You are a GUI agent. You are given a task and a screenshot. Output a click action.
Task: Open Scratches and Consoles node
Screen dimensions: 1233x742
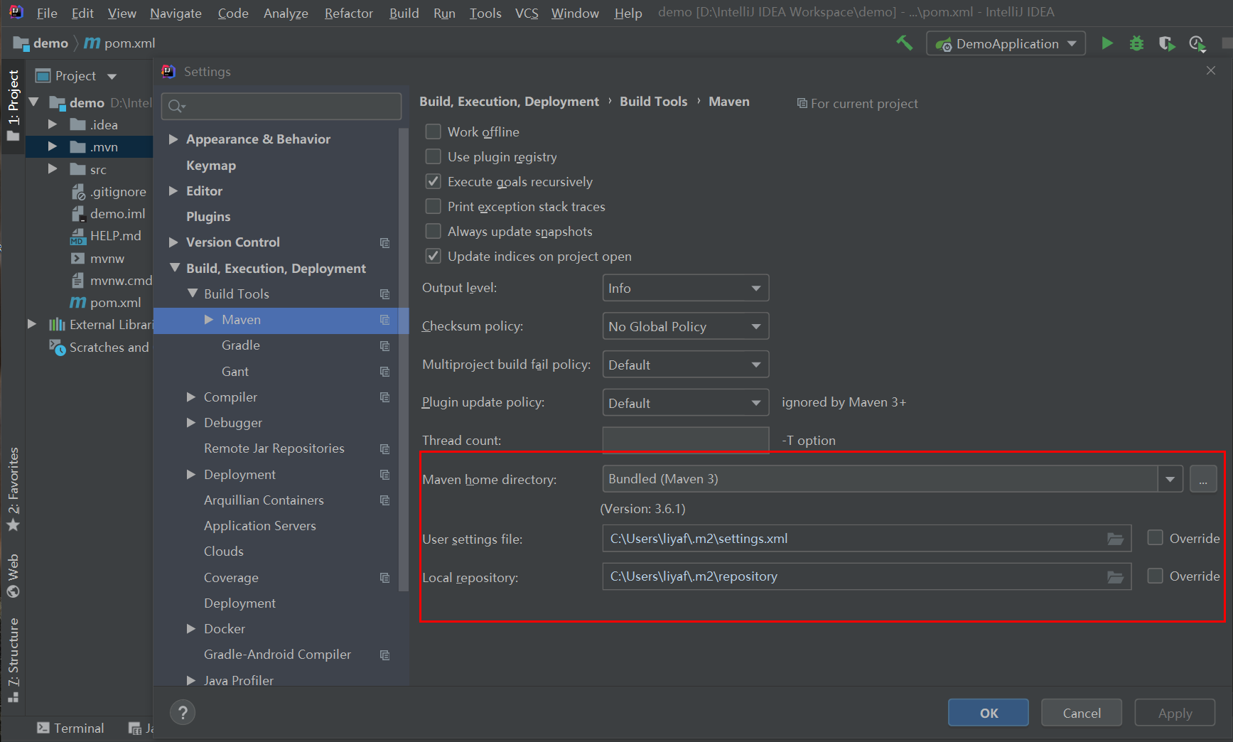(x=99, y=348)
